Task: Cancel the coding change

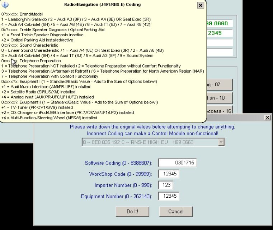Action: (176, 211)
